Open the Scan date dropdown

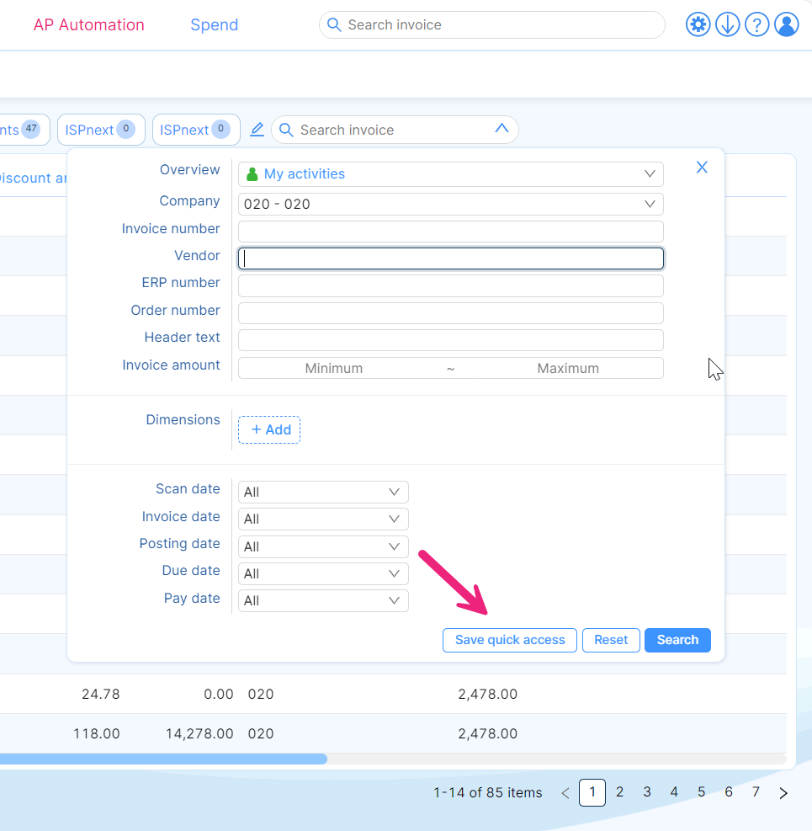(x=323, y=492)
